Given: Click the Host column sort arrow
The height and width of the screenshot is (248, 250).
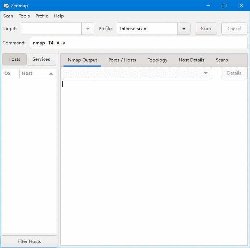Looking at the screenshot, I should click(51, 73).
